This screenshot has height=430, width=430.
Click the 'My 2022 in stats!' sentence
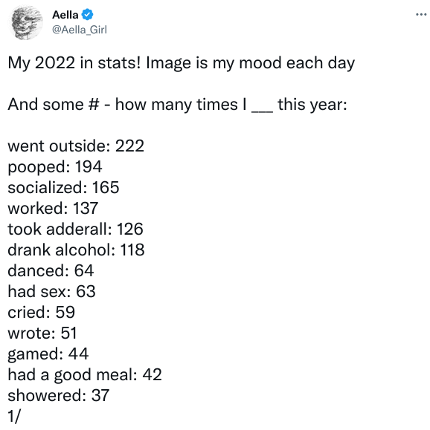click(x=74, y=63)
